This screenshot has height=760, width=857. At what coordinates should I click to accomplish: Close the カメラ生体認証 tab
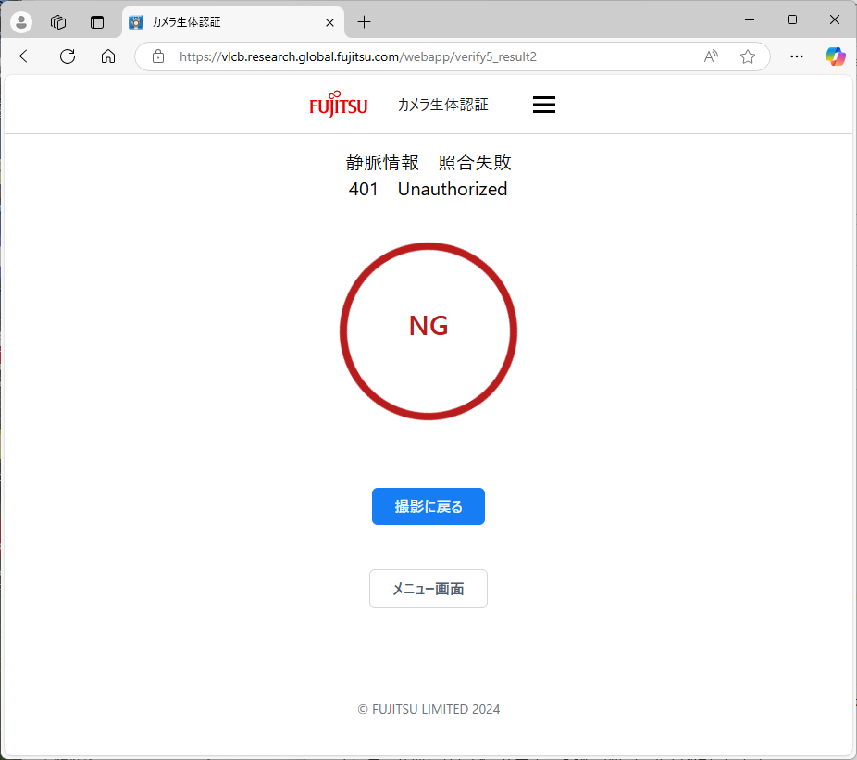pos(329,22)
